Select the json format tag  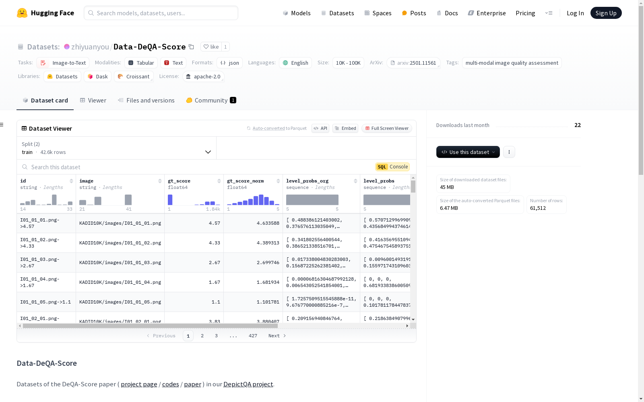click(229, 63)
